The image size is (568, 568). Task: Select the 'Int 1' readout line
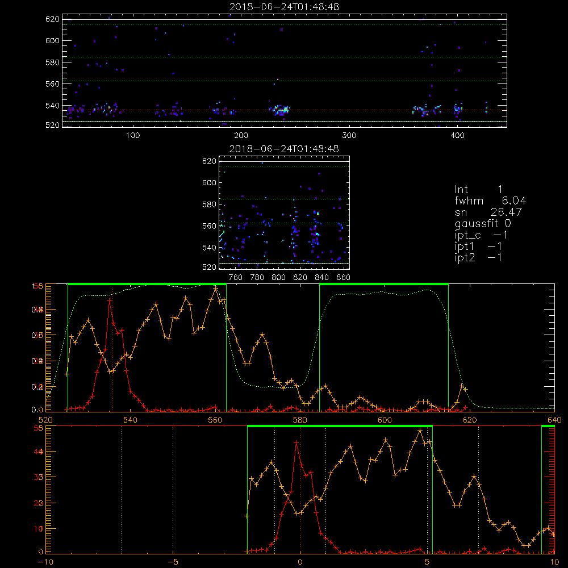[478, 190]
